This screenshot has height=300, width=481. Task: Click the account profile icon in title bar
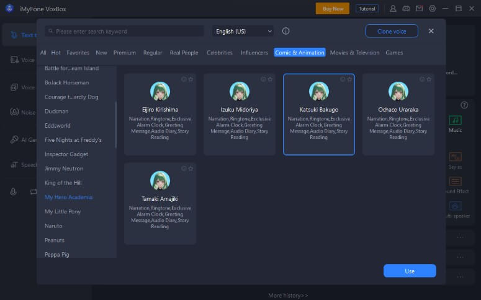393,9
